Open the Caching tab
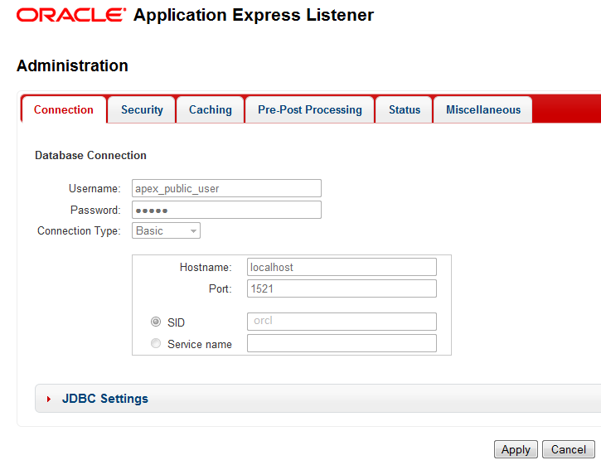The width and height of the screenshot is (601, 465). coord(210,109)
